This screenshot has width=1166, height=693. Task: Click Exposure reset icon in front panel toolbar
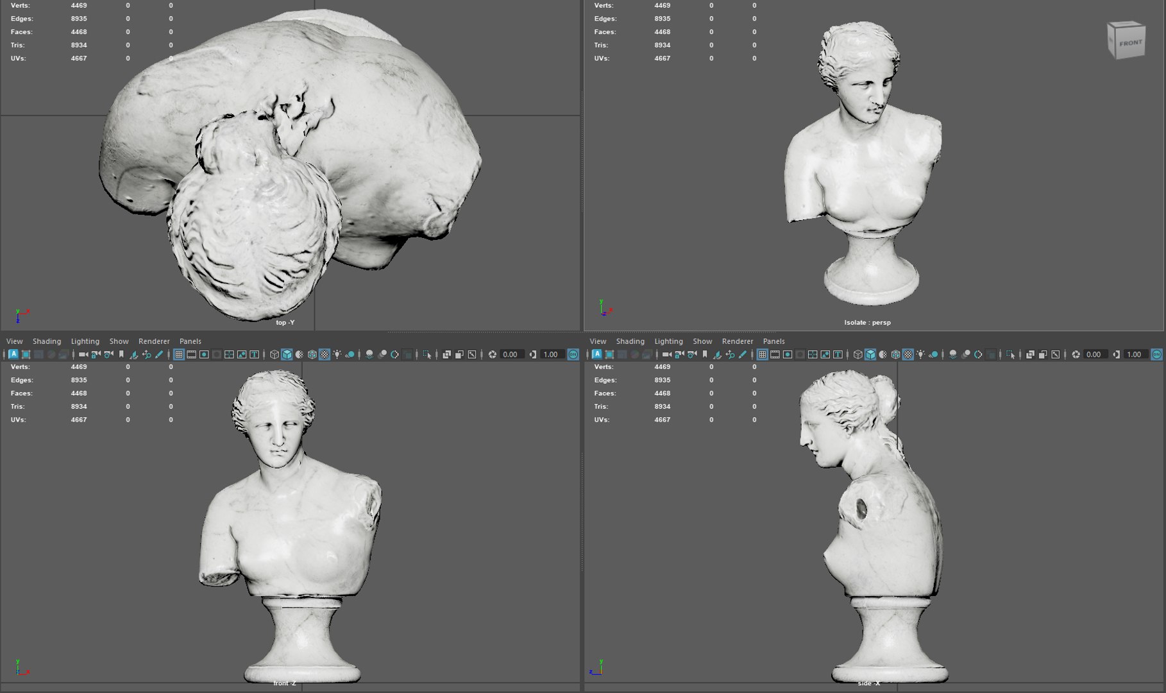click(x=492, y=354)
